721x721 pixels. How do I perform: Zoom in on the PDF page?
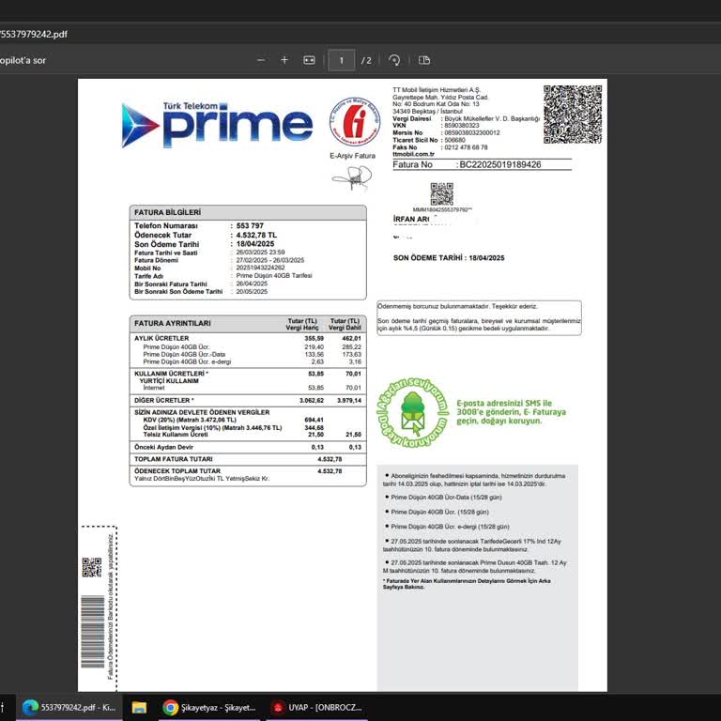(284, 60)
